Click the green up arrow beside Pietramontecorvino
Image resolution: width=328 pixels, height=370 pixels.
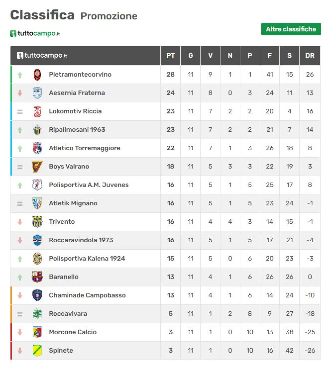click(20, 75)
